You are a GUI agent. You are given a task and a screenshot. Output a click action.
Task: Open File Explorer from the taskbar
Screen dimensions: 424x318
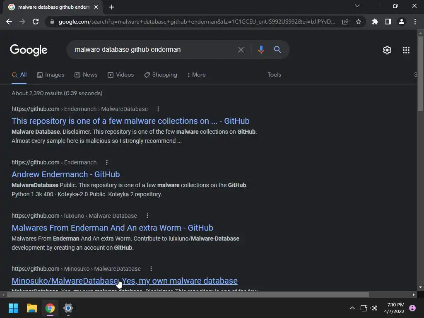click(x=31, y=308)
